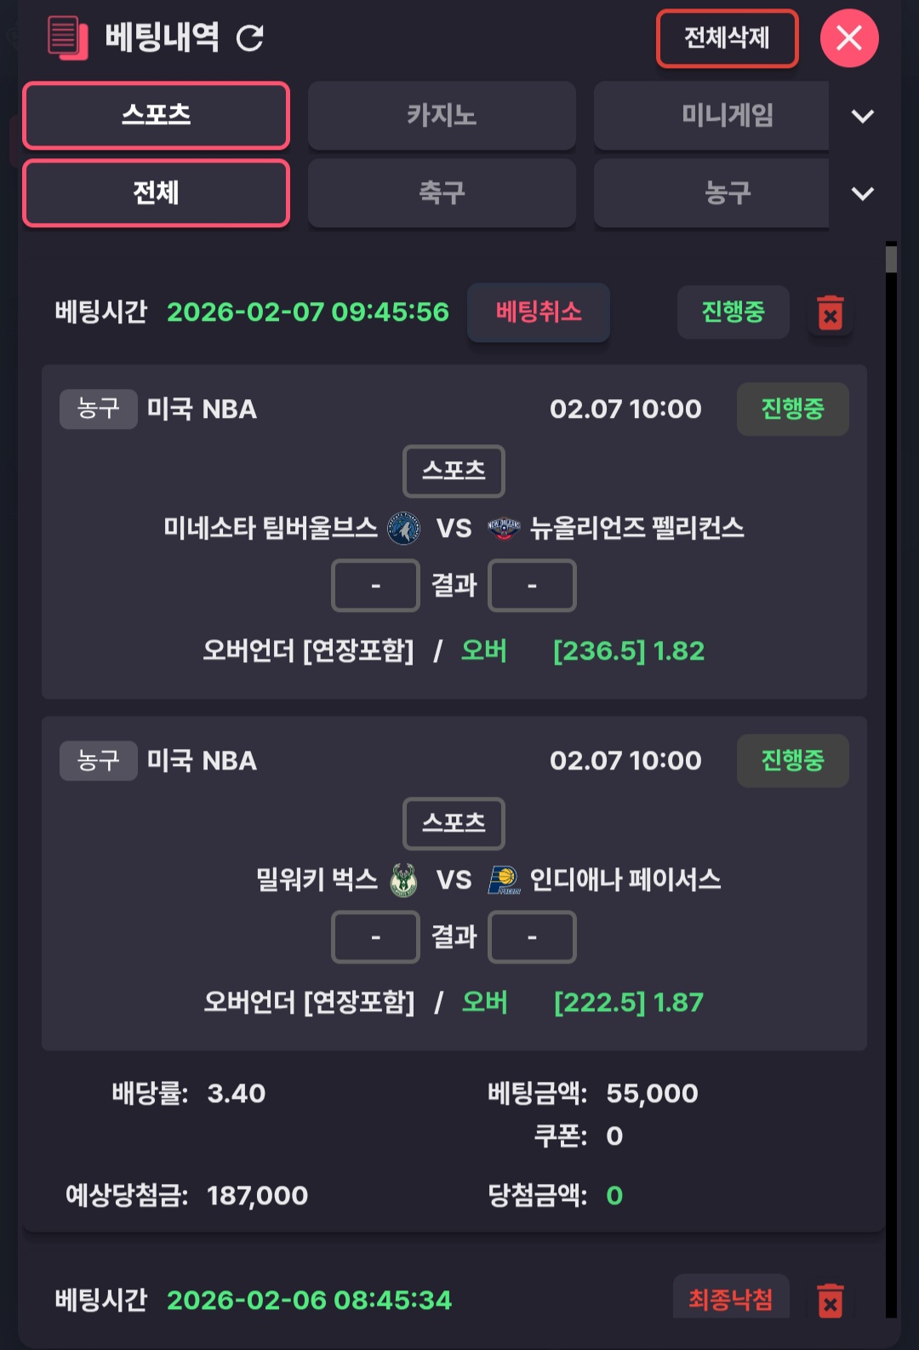
Task: Expand the game category chevron next to 미니게임
Action: (x=863, y=116)
